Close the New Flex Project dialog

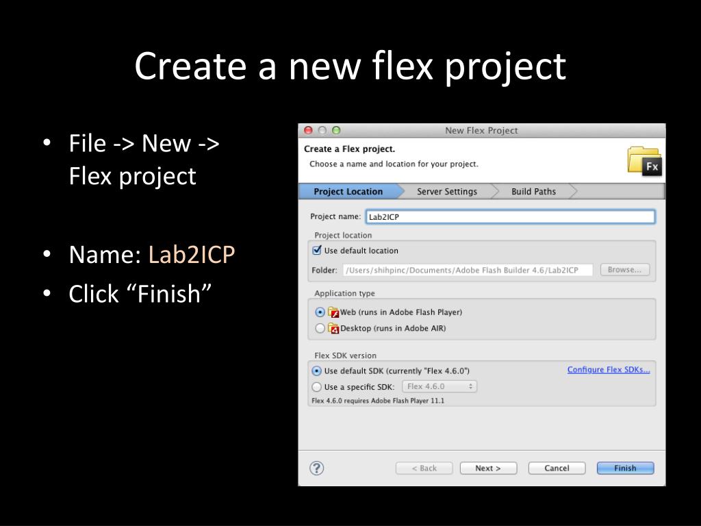(308, 130)
